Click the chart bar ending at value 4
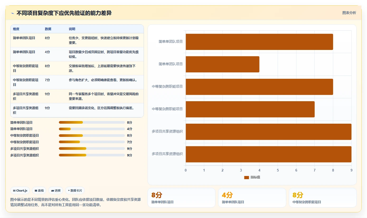367x218 pixels. (223, 64)
